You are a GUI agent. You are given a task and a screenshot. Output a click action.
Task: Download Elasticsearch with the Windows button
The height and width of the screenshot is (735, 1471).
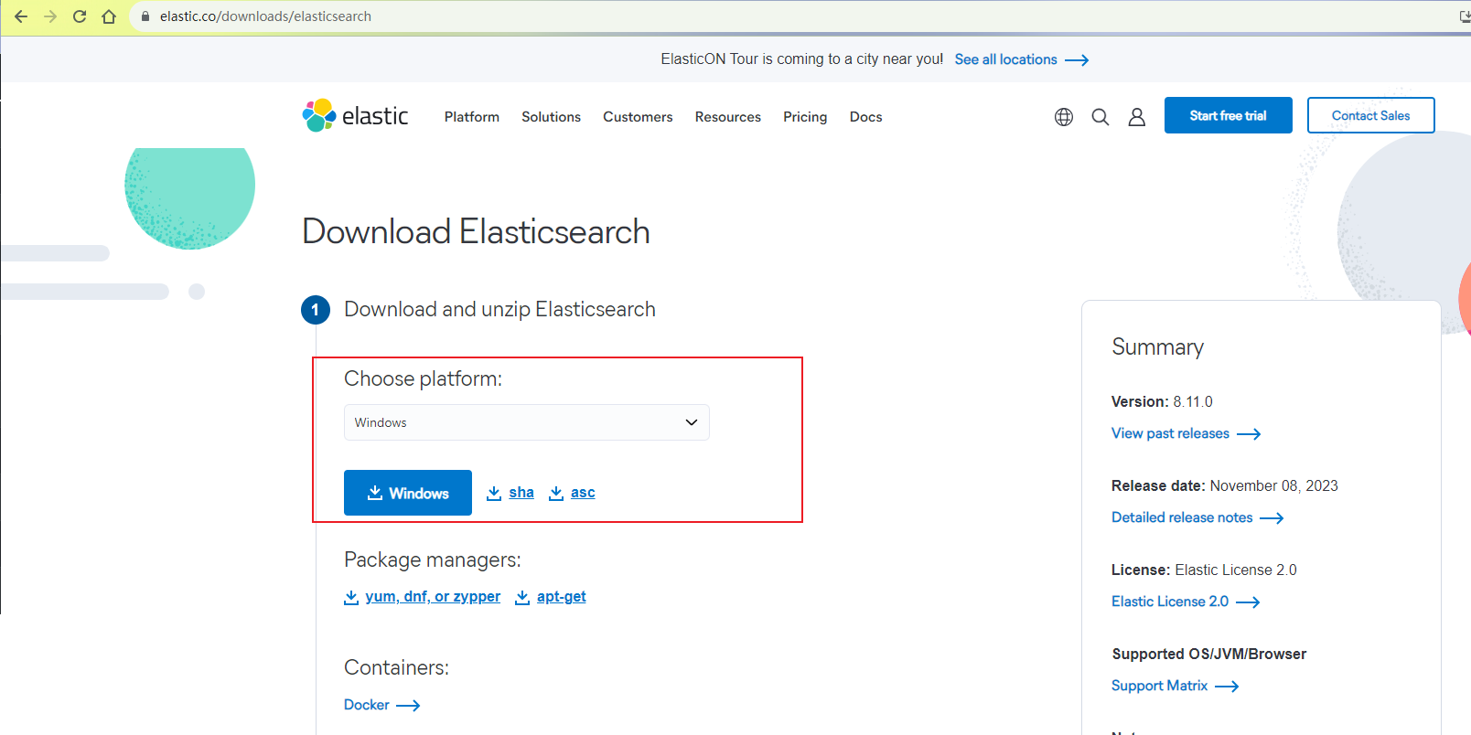(x=408, y=493)
